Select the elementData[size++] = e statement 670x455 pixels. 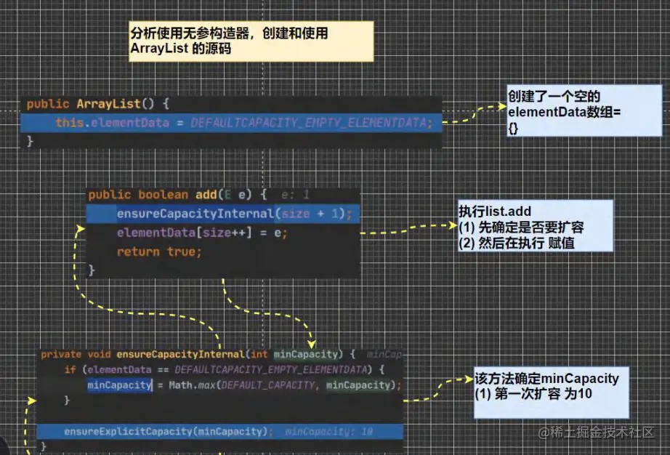[191, 233]
